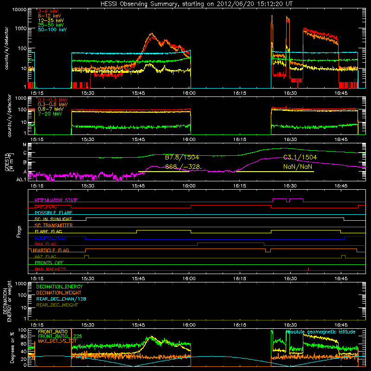Select the SAA_FLAG label
371x371 pixels.
[x=45, y=244]
